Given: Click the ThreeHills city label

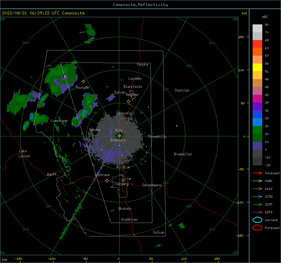Looking at the screenshot, I should pos(157,137).
